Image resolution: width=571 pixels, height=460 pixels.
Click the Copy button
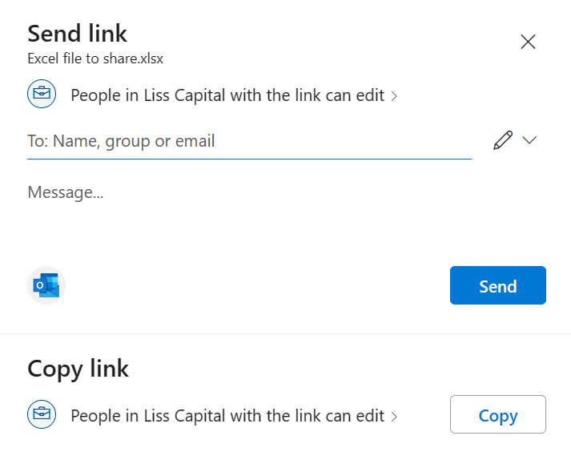click(x=498, y=414)
